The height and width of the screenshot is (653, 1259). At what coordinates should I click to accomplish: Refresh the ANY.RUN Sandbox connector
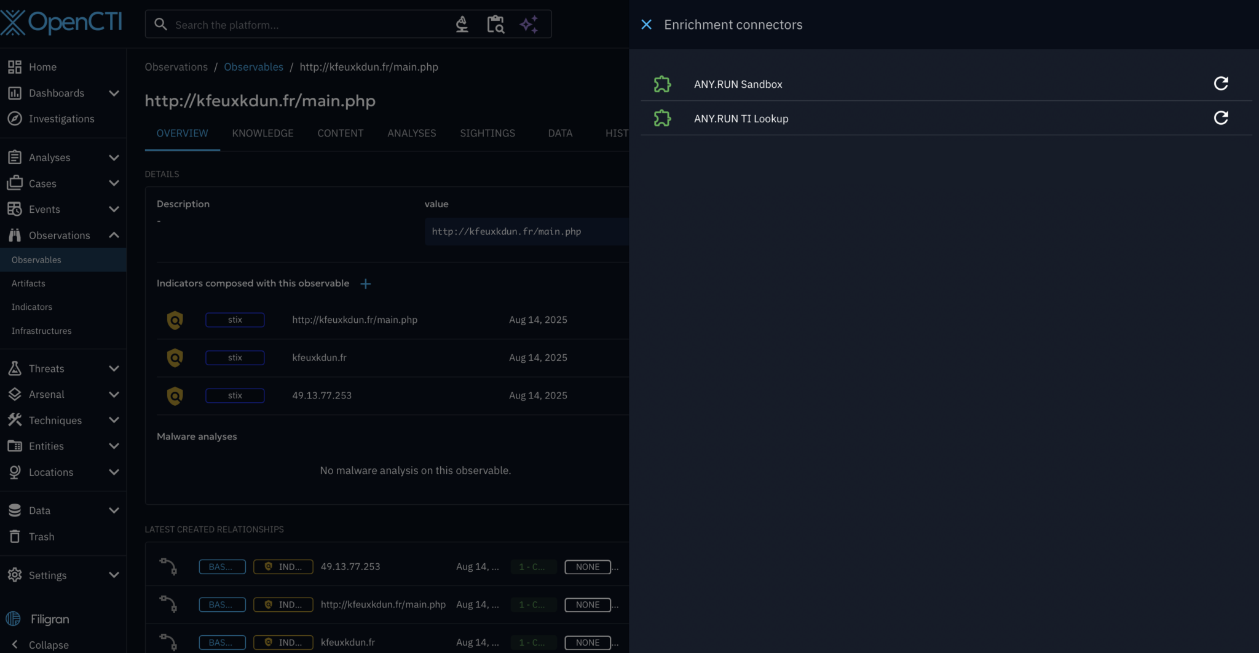coord(1222,84)
